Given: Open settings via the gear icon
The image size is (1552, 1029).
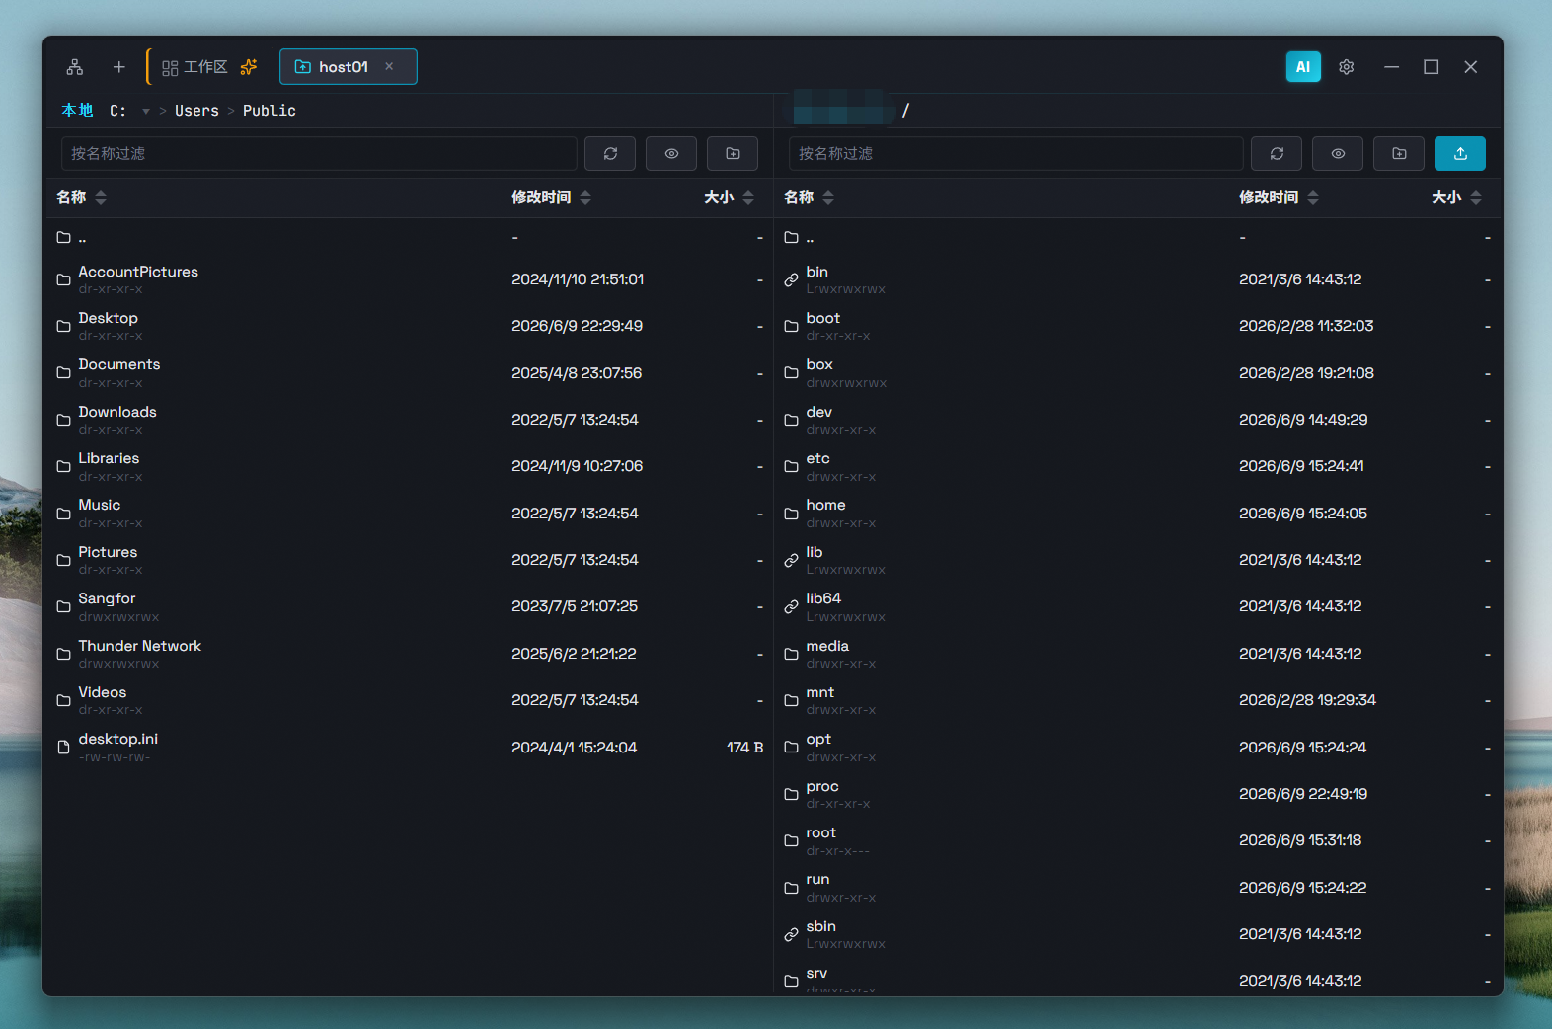Looking at the screenshot, I should click(x=1347, y=67).
